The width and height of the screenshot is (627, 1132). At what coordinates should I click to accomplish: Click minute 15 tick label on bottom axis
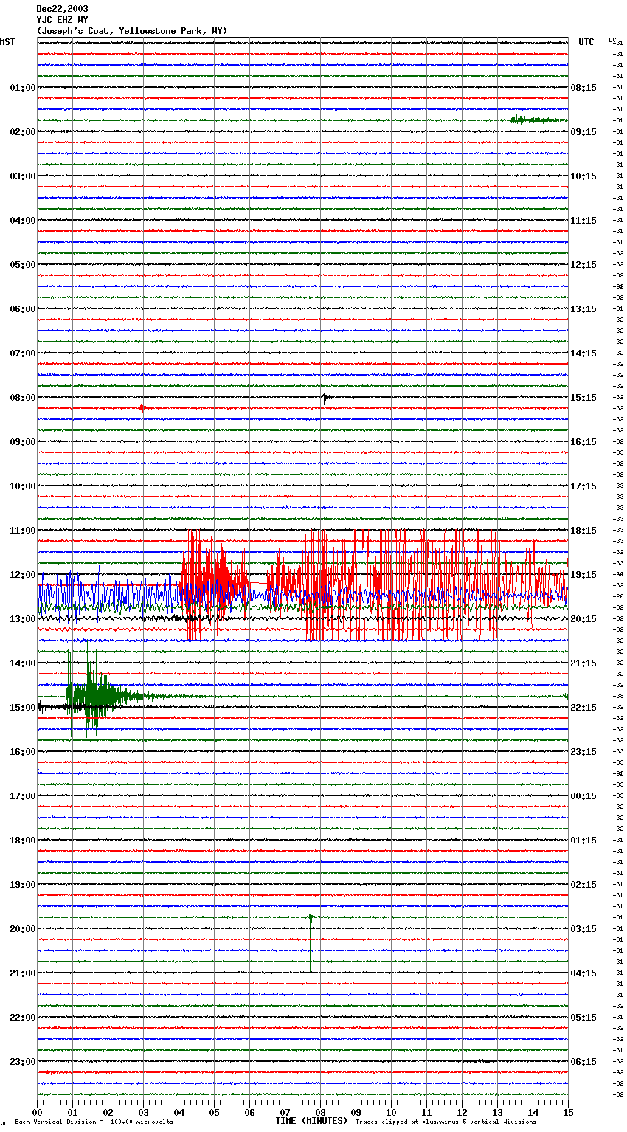click(x=568, y=1112)
